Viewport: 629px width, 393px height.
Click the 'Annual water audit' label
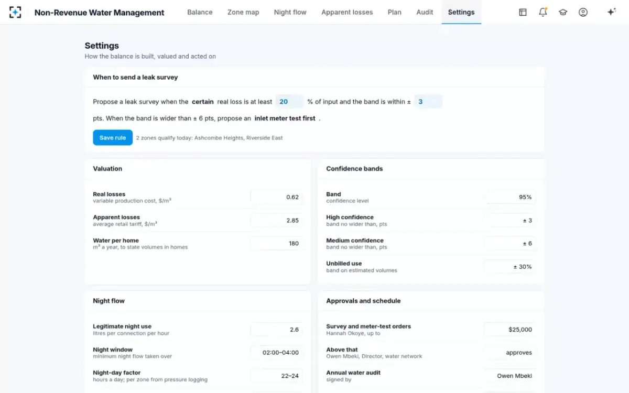click(353, 373)
